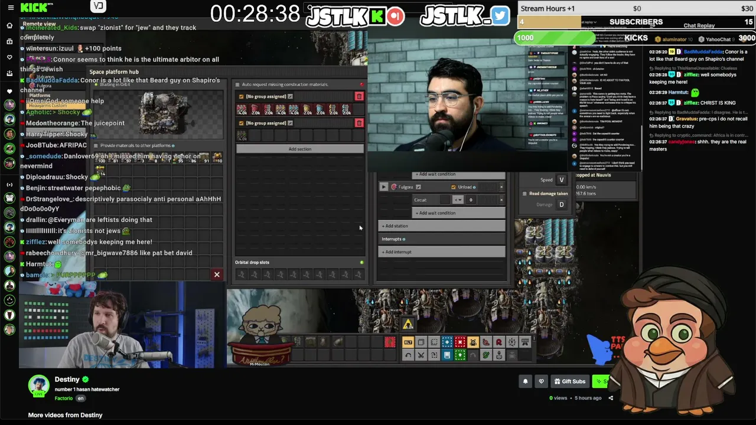The height and width of the screenshot is (425, 756).
Task: Open the 'More videos from Destiny' section
Action: tap(65, 415)
